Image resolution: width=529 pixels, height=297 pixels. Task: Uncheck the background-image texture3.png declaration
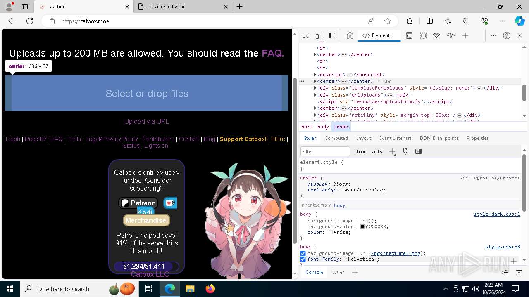(303, 253)
